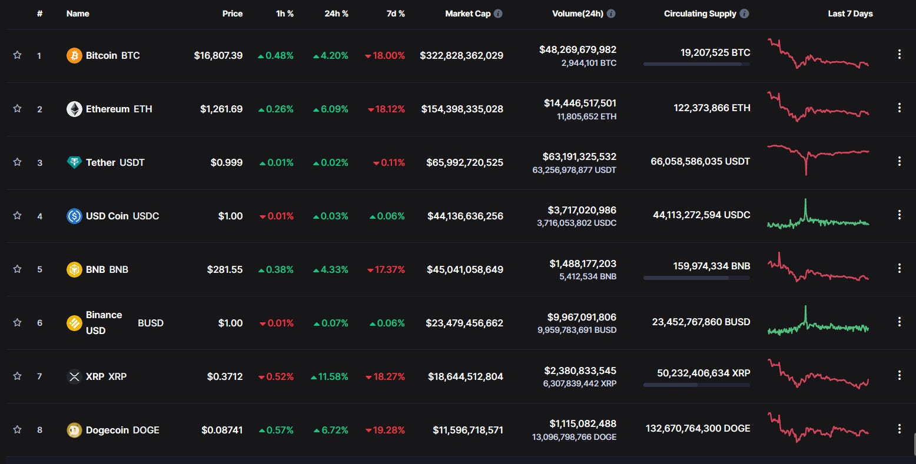Screen dimensions: 916x464
Task: Open Market Cap info tooltip icon
Action: point(498,14)
